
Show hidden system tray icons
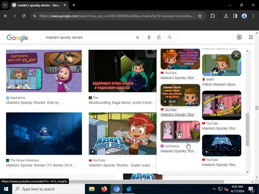point(214,189)
